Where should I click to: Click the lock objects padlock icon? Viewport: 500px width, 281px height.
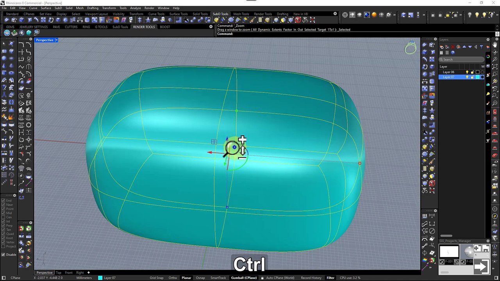coord(433,15)
